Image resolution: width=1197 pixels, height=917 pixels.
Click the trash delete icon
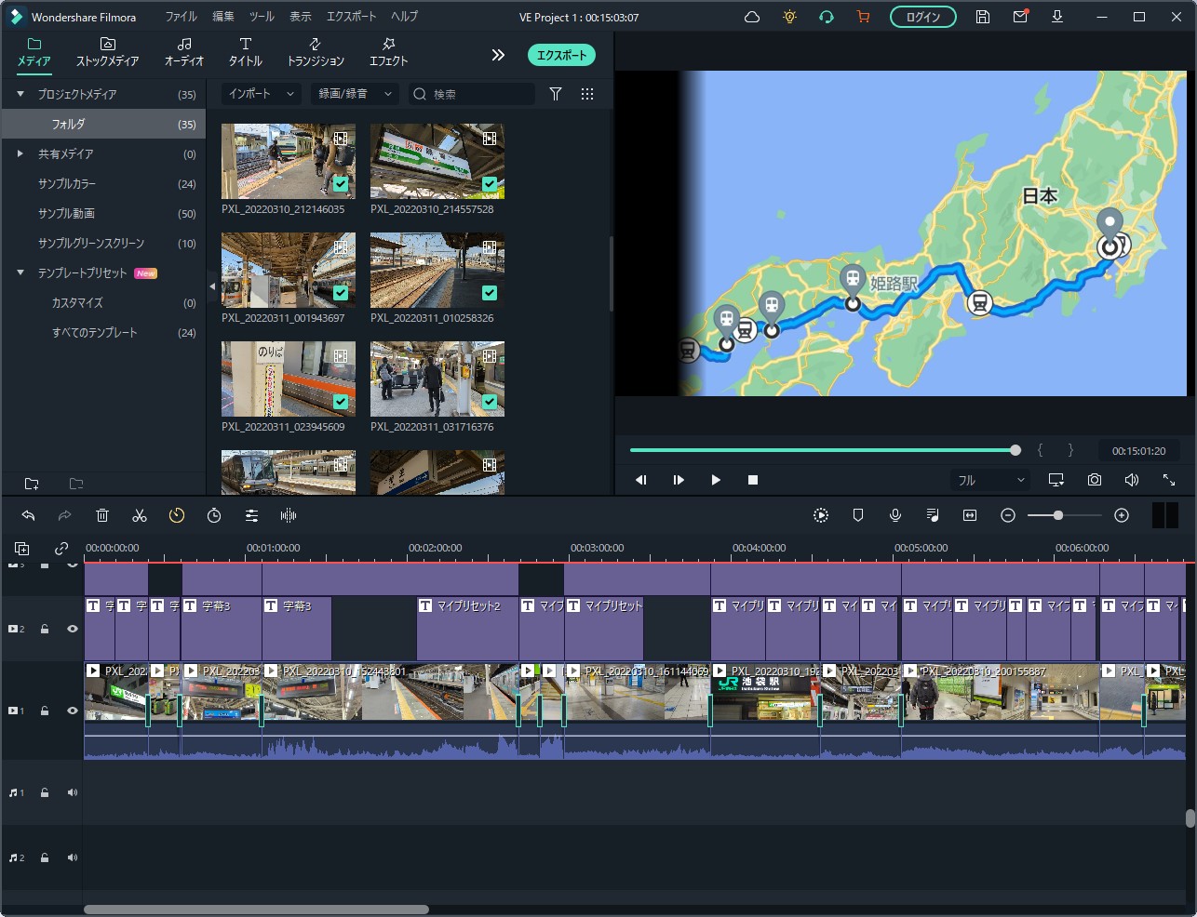click(x=102, y=515)
